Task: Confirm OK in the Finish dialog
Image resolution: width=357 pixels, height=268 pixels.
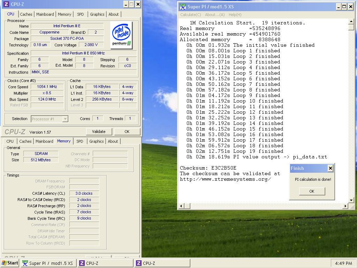Action: click(312, 191)
